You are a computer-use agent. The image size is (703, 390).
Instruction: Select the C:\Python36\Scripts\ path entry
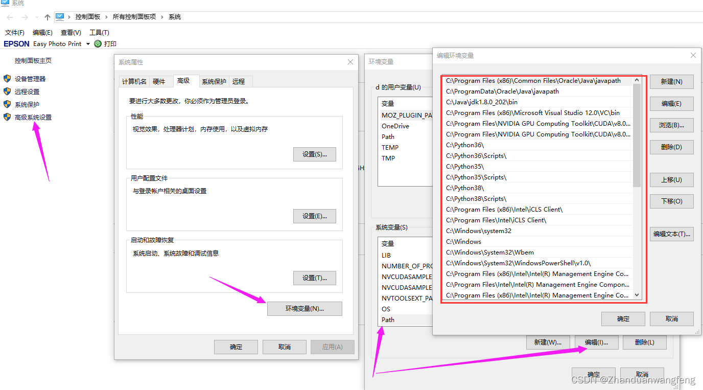pyautogui.click(x=538, y=156)
